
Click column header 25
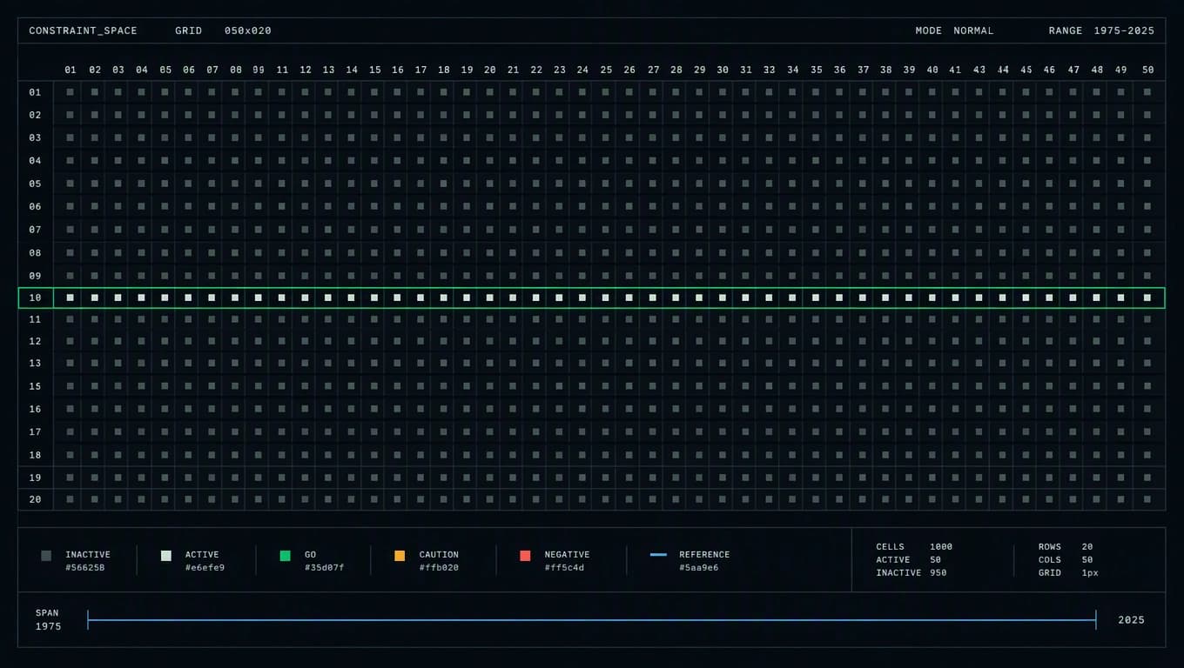point(606,70)
